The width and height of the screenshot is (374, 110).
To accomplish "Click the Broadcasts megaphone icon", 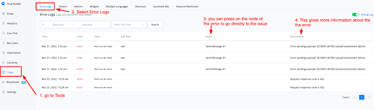I will point(3,82).
